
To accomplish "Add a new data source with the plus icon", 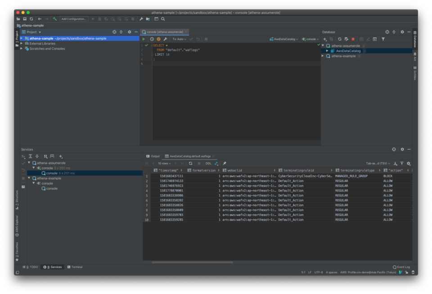I will (324, 39).
